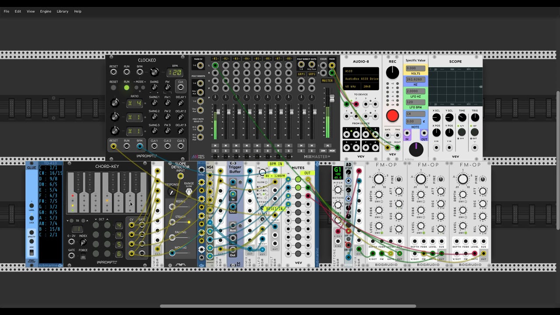The height and width of the screenshot is (315, 560).
Task: Click first Chord-Key OCT down button
Action: click(x=96, y=226)
